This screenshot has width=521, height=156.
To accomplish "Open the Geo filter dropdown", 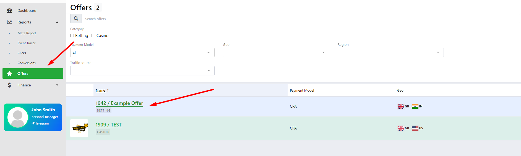I will tap(276, 52).
